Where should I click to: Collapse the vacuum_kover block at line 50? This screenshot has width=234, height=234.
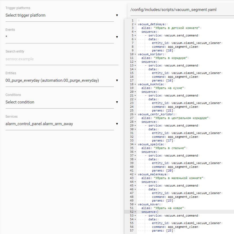pos(135,204)
